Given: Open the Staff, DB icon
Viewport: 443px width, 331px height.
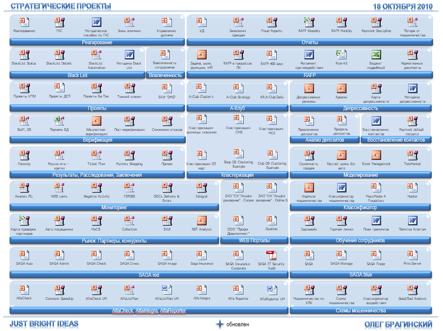Looking at the screenshot, I should click(24, 121).
